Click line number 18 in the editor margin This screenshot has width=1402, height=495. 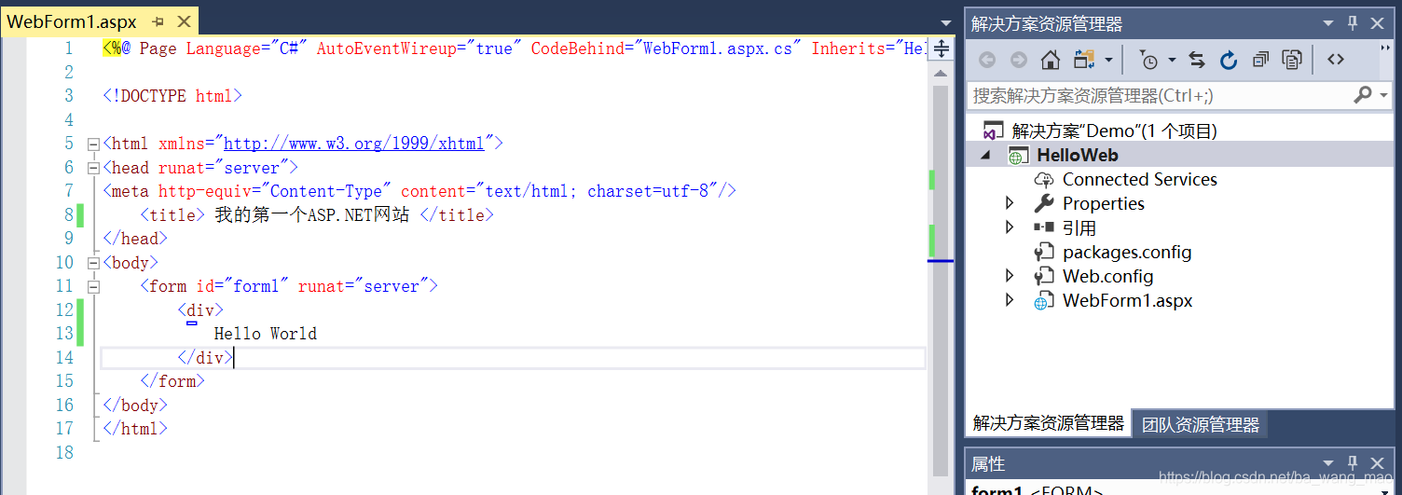click(x=64, y=453)
